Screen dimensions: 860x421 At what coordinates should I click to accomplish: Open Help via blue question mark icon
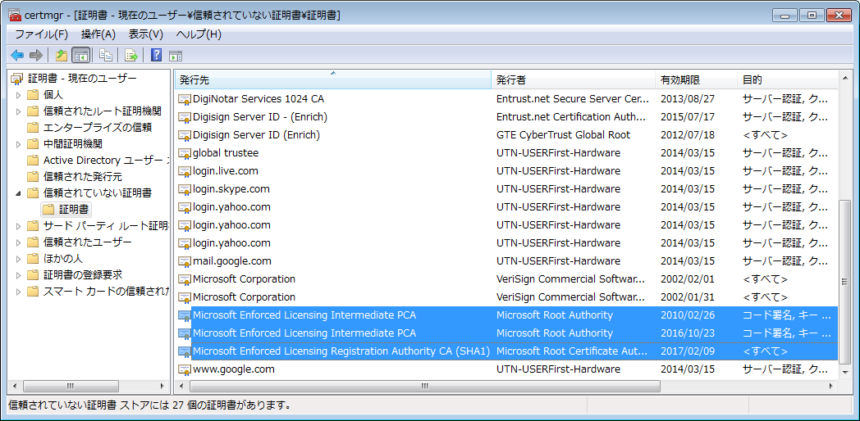point(156,56)
